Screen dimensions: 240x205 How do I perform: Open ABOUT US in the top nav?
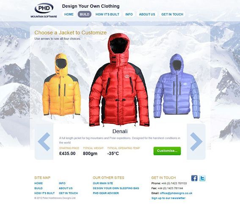[147, 14]
